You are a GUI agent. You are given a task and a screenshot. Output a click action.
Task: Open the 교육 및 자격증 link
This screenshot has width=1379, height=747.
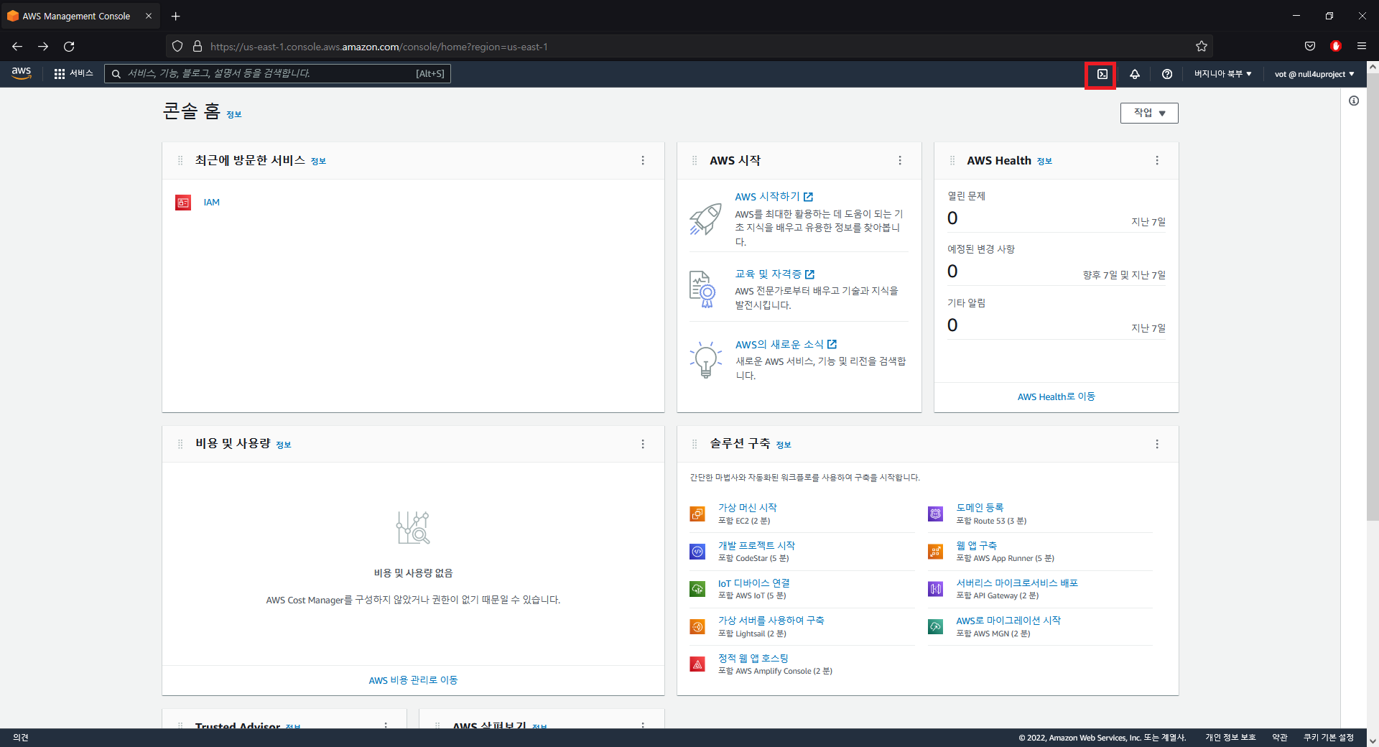pos(774,274)
